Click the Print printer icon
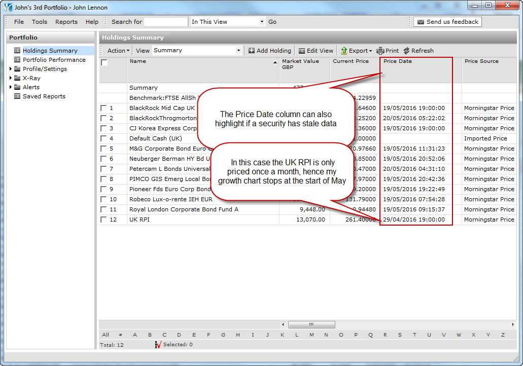Image resolution: width=523 pixels, height=366 pixels. (380, 51)
